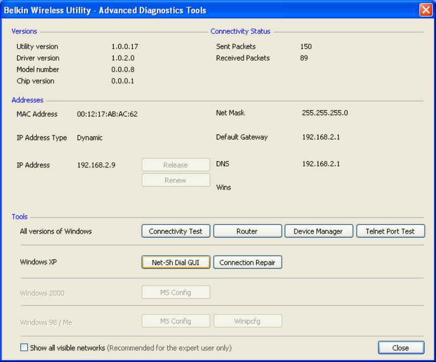Select the IP Address value 192.168.2.9
The image size is (436, 362).
click(96, 165)
